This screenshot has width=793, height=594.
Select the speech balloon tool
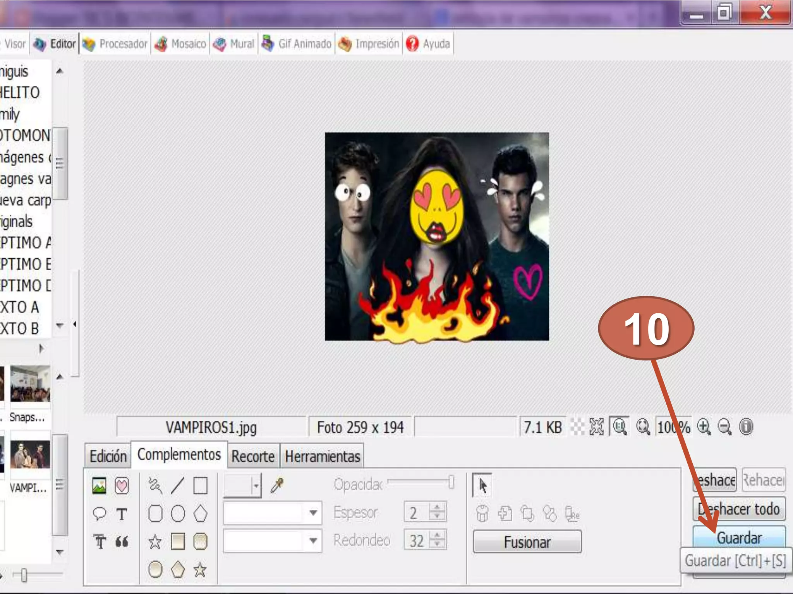[99, 514]
